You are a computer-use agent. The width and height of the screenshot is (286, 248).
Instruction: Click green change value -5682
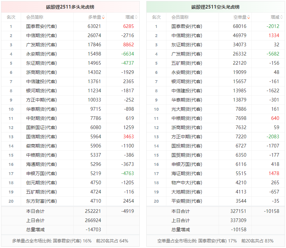273,54
